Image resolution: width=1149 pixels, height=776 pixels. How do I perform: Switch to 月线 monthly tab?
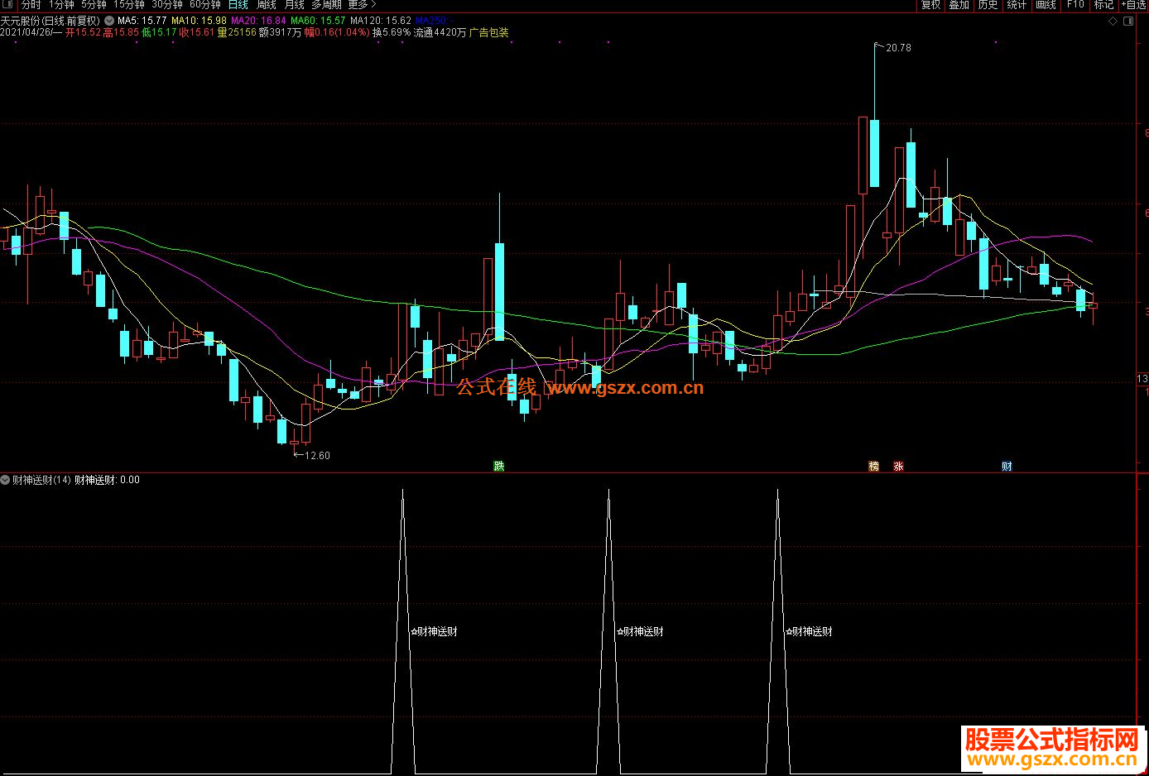294,4
